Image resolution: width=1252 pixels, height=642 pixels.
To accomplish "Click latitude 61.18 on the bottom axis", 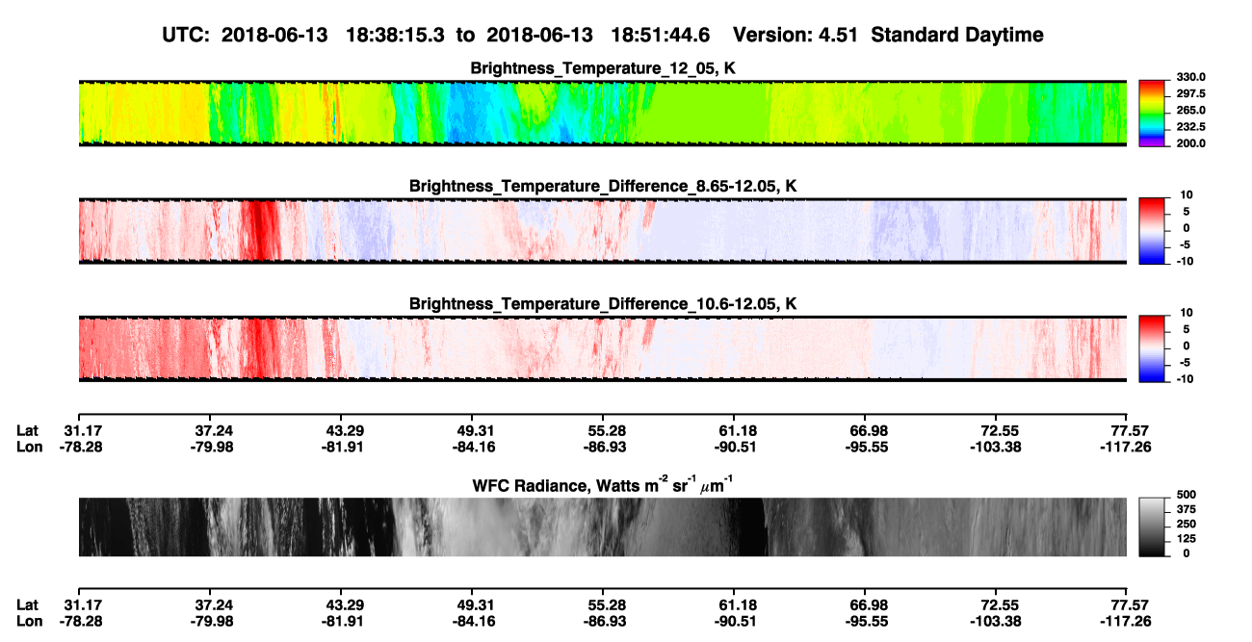I will coord(734,604).
